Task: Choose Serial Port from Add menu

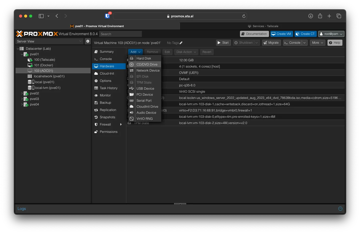Action: (x=145, y=101)
